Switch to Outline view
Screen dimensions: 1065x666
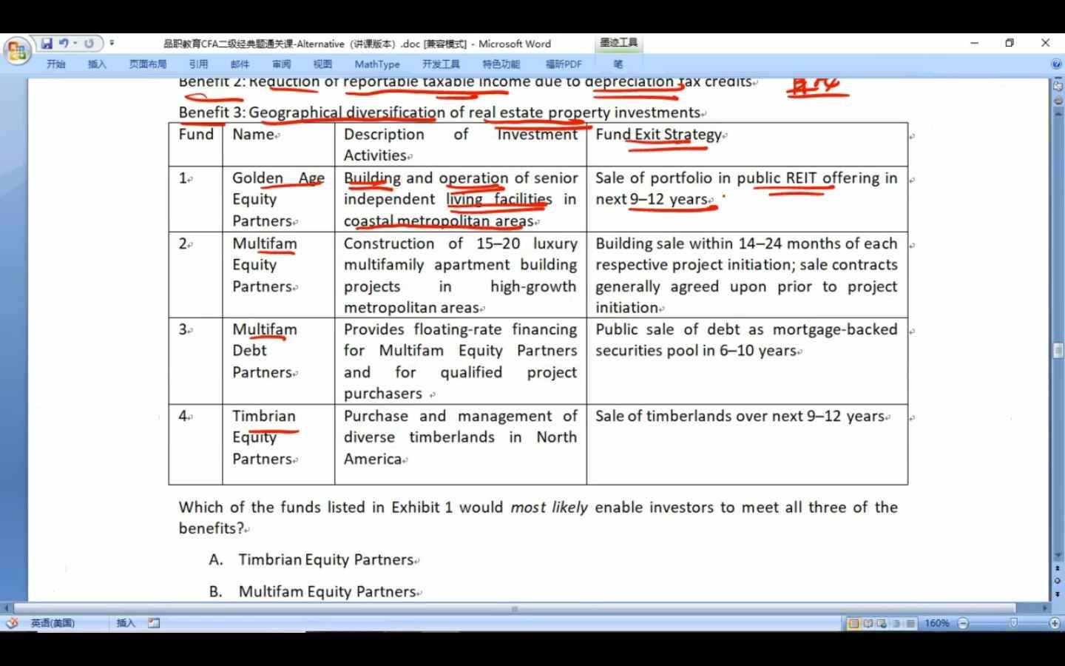[x=896, y=623]
